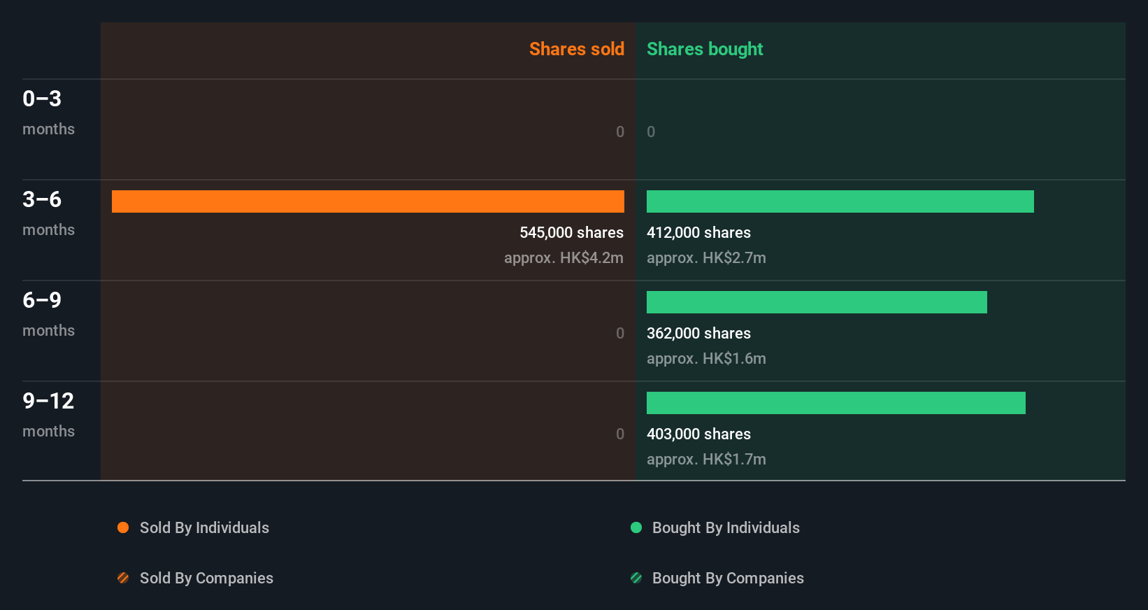Click the approx. HK$2.7m bought value
1148x610 pixels.
(706, 257)
